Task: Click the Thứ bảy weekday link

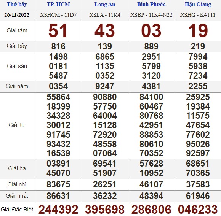Action: (17, 4)
